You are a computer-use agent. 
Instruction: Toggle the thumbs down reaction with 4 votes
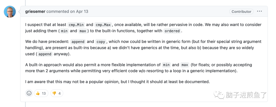[57, 93]
